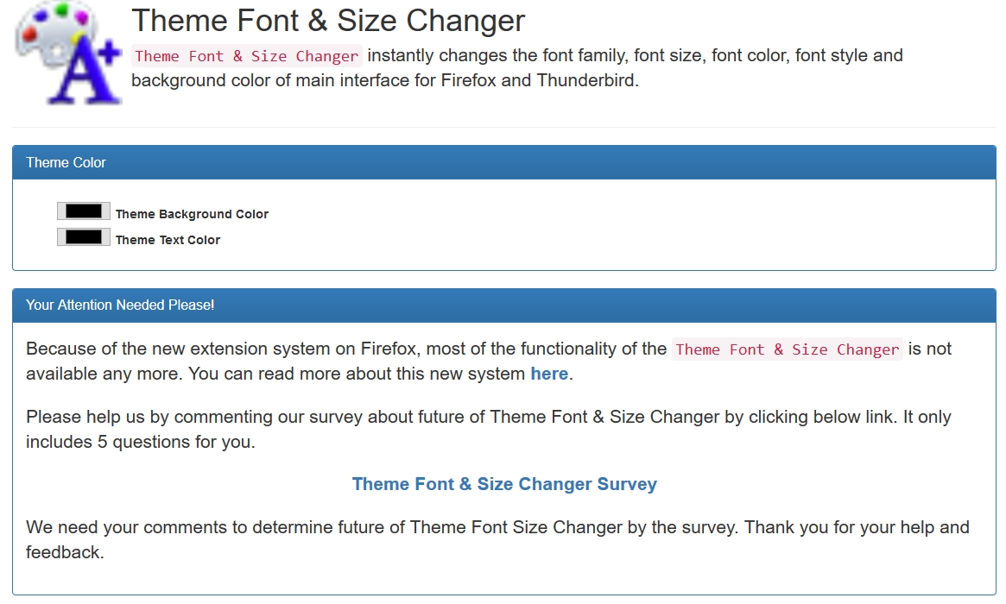Screen dimensions: 1006x604
Task: Click the word 'feedback' ending the last paragraph
Action: point(63,552)
